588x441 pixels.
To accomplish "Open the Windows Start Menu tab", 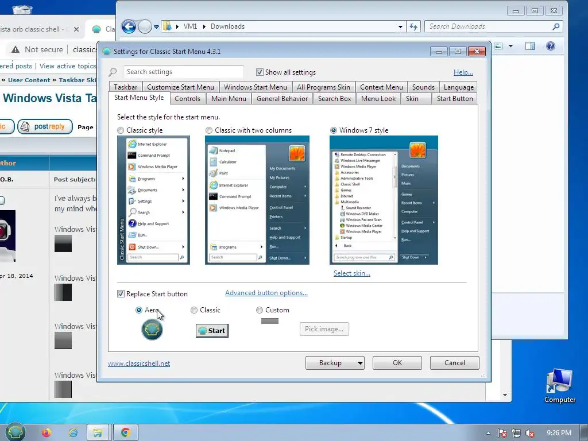I will coord(256,87).
